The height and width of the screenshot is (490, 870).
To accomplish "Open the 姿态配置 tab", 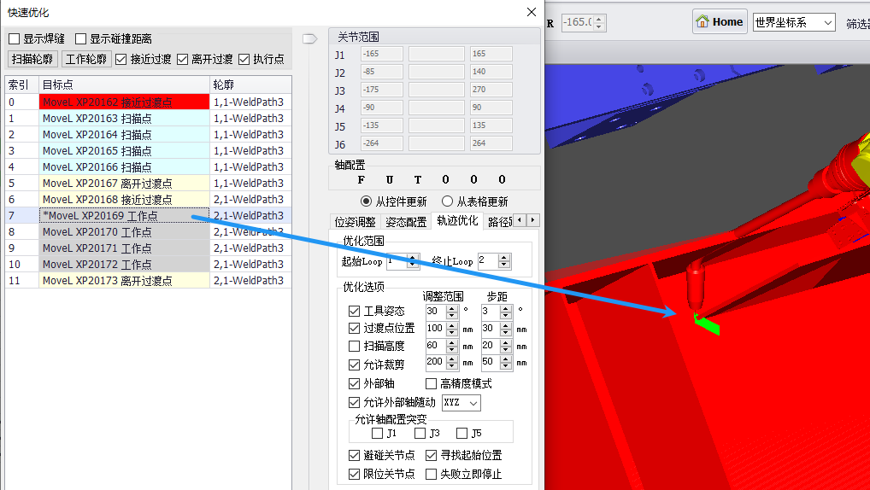I will 406,222.
